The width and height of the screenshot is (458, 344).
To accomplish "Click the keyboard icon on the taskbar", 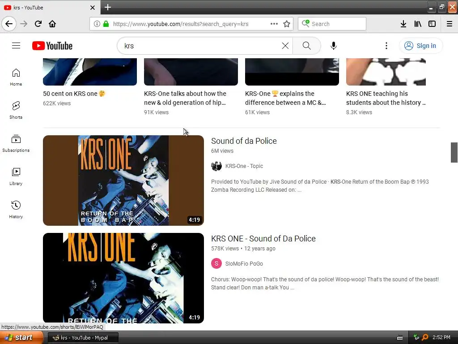I will click(x=400, y=338).
